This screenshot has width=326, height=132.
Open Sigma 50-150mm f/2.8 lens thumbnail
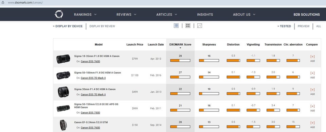coord(63,108)
